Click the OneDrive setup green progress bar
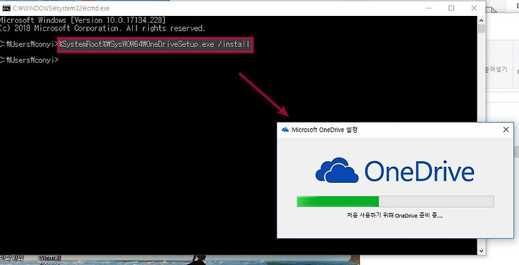519x265 pixels. point(395,201)
